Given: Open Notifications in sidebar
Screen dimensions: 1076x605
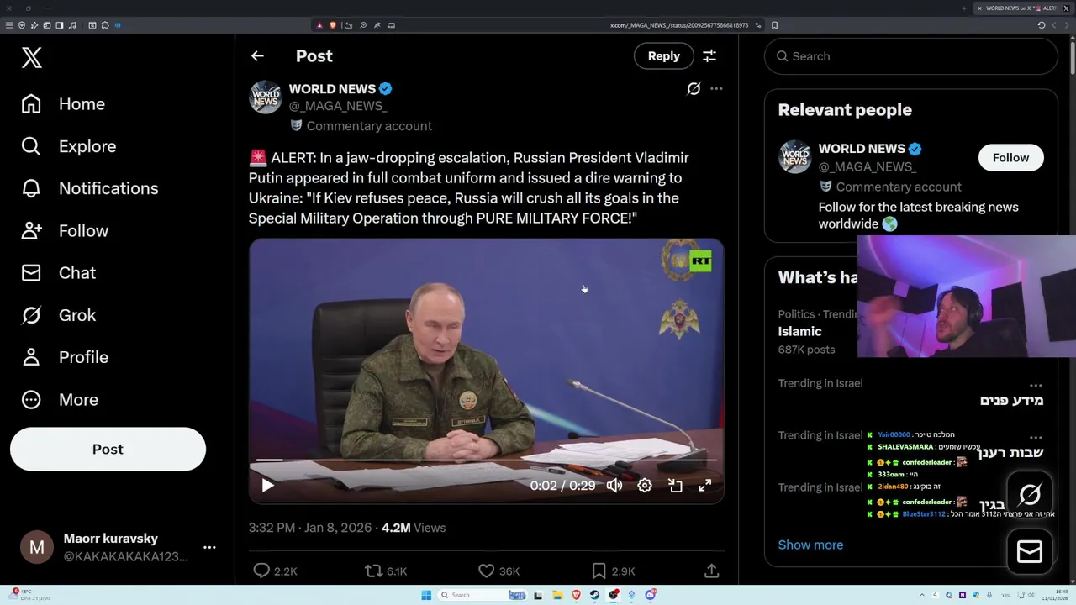Looking at the screenshot, I should tap(90, 188).
